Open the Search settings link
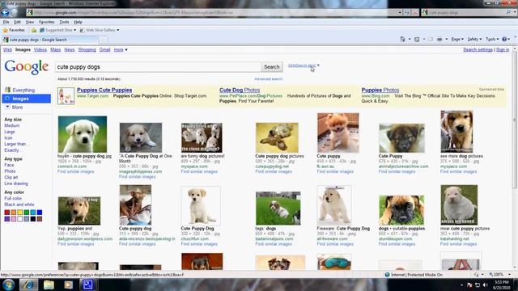 [478, 50]
